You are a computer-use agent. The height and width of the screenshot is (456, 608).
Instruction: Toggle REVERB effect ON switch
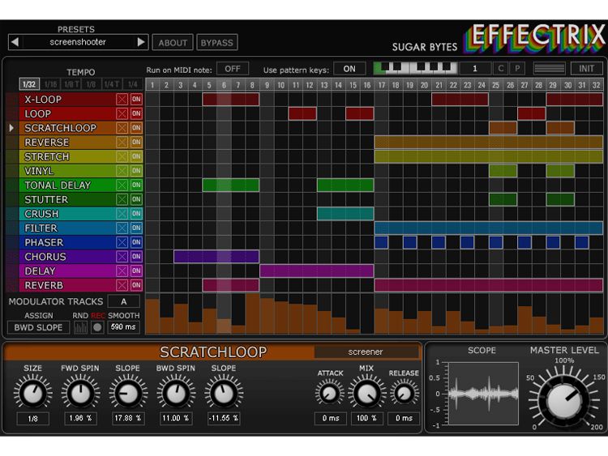[x=136, y=285]
